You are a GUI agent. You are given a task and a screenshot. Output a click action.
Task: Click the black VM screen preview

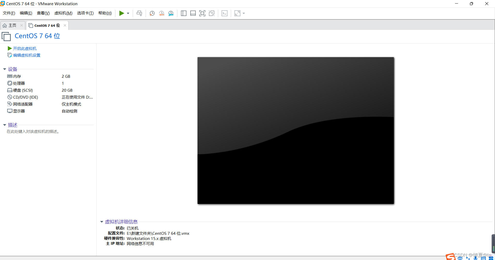pyautogui.click(x=296, y=131)
